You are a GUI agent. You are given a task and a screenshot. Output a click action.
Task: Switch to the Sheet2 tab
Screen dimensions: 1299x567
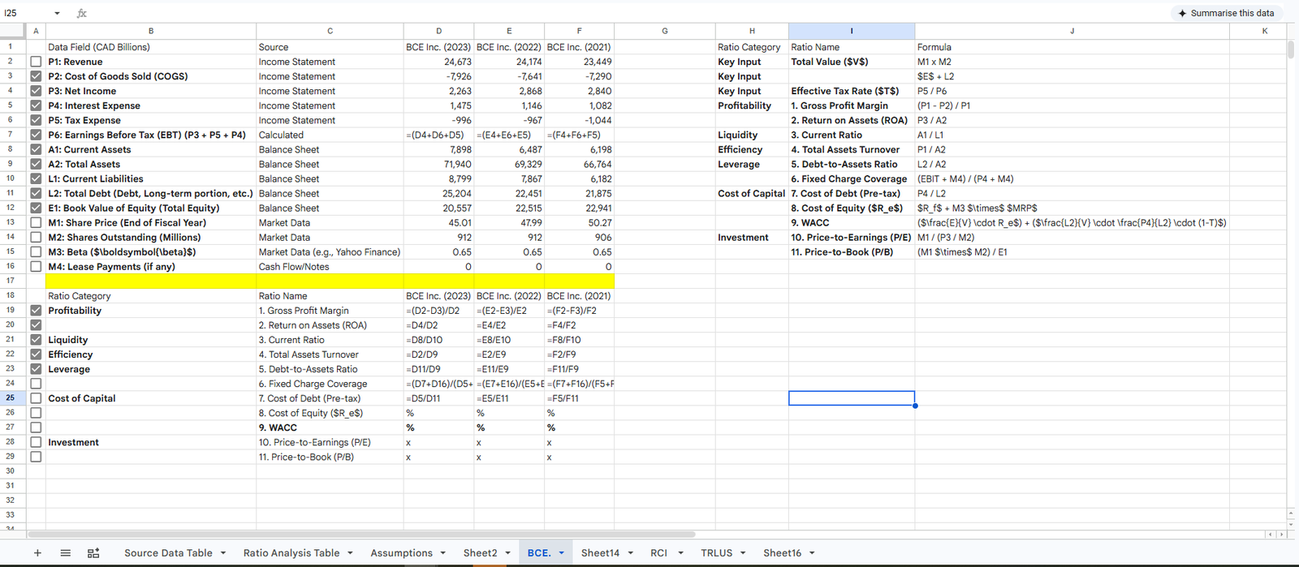[480, 552]
